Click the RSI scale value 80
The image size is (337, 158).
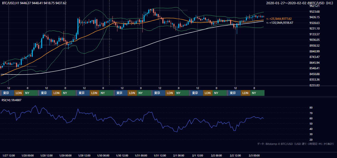click(x=311, y=108)
